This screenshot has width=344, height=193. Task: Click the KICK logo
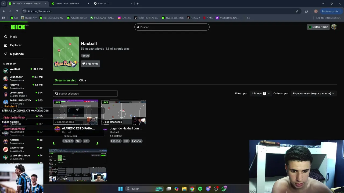click(19, 27)
